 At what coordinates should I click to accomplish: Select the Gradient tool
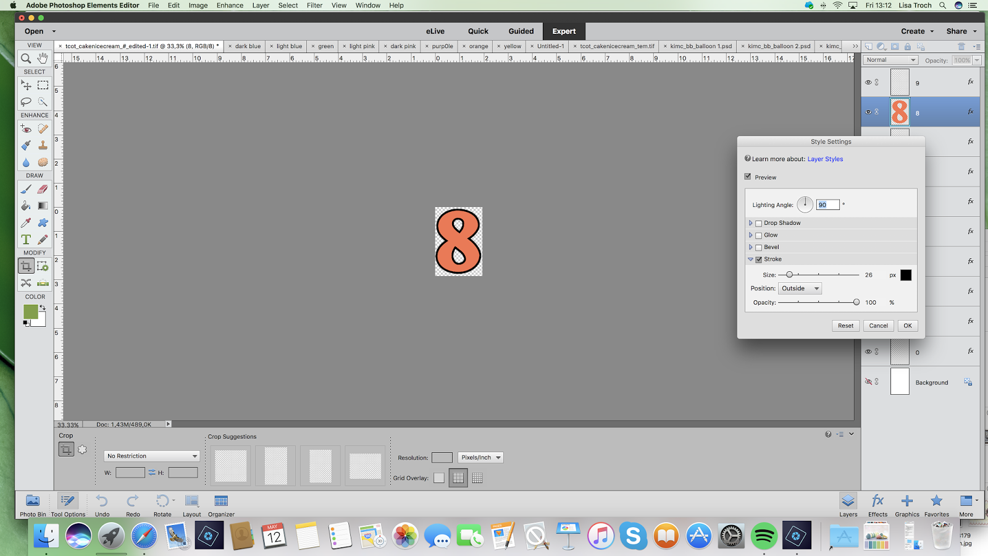tap(43, 206)
